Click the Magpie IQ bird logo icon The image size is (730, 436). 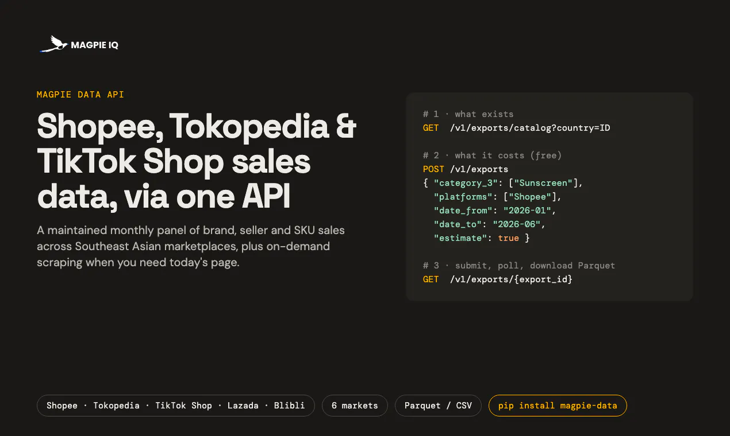[x=53, y=44]
